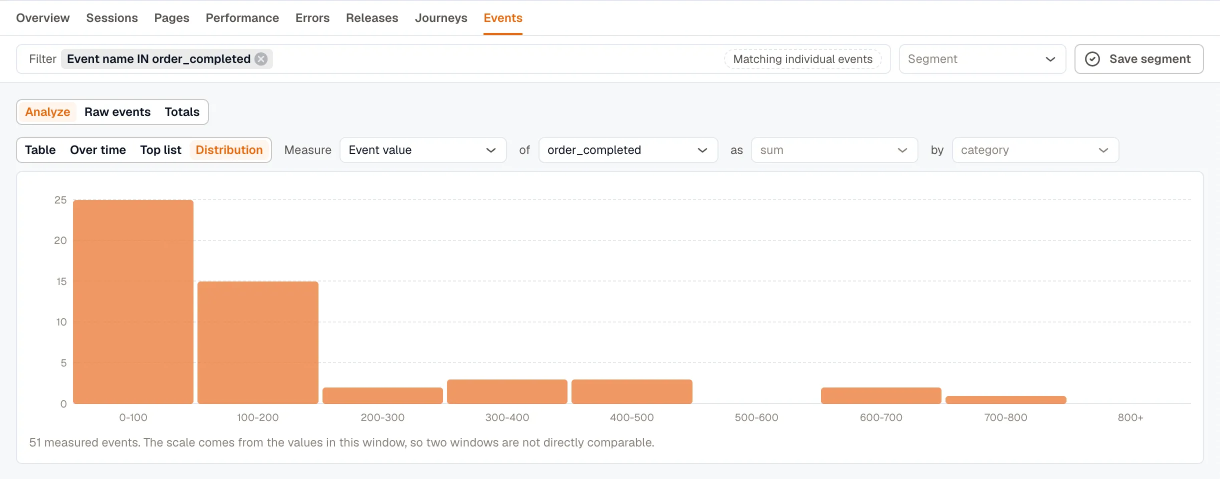The width and height of the screenshot is (1220, 479).
Task: Expand the Segment dropdown
Action: point(982,59)
